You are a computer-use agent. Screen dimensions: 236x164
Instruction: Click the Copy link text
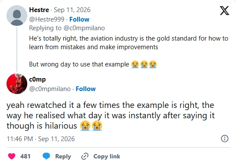pos(107,156)
